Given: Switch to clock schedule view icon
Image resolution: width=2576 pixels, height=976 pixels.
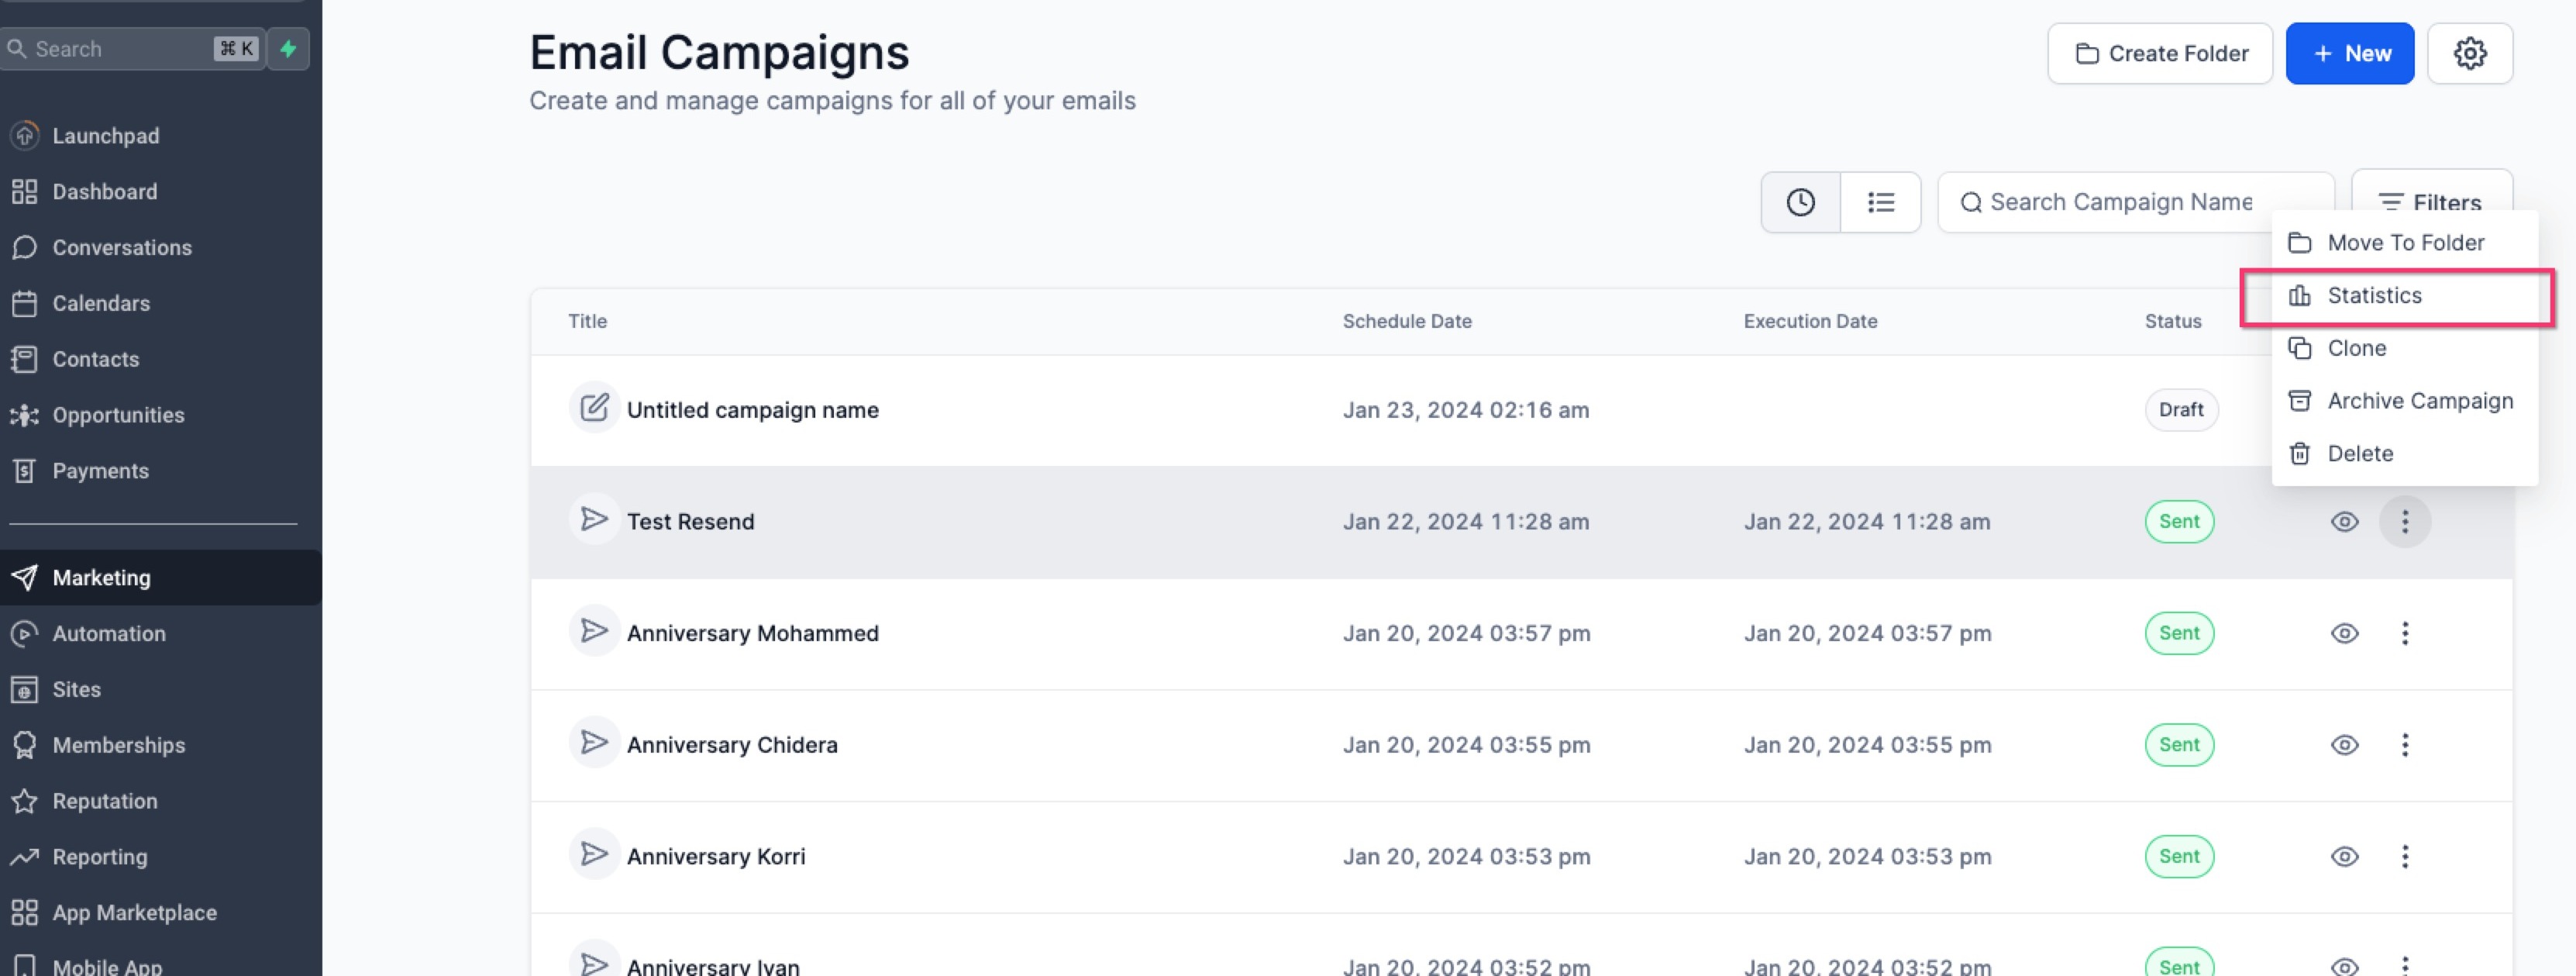Looking at the screenshot, I should (1800, 202).
